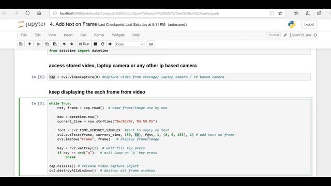331x186 pixels.
Task: Refresh the browser page
Action: (27, 13)
